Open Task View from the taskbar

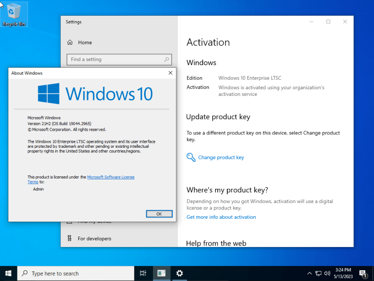tap(143, 274)
